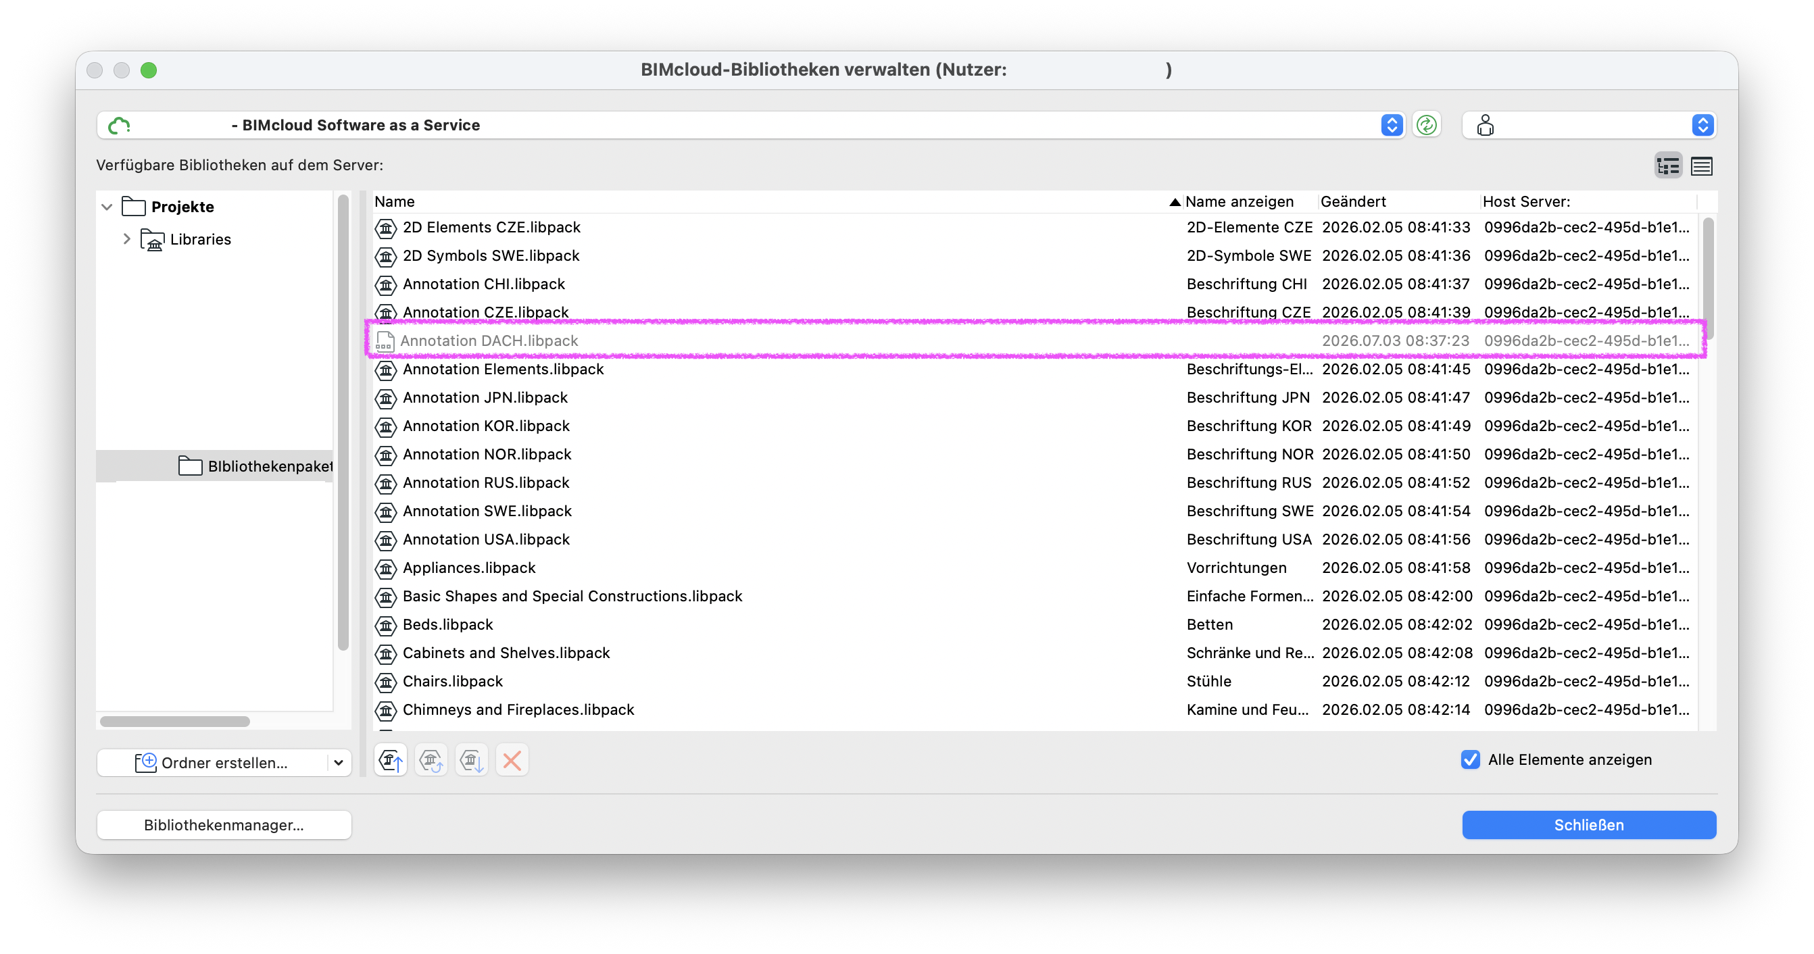This screenshot has height=954, width=1814.
Task: Click the library list vertical scrollbar
Action: pyautogui.click(x=1708, y=278)
